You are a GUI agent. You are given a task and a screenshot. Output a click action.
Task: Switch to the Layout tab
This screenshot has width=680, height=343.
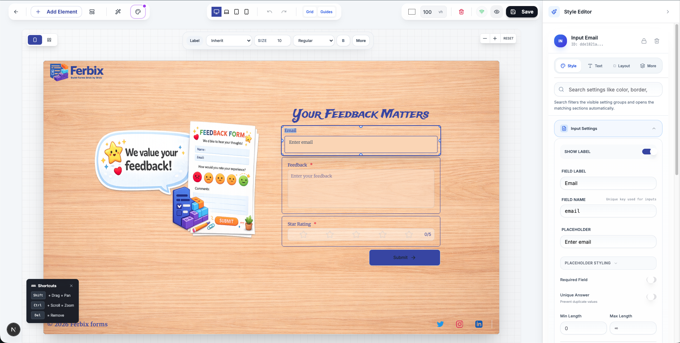tap(622, 66)
